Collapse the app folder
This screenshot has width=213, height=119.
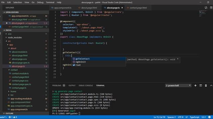(x=11, y=45)
